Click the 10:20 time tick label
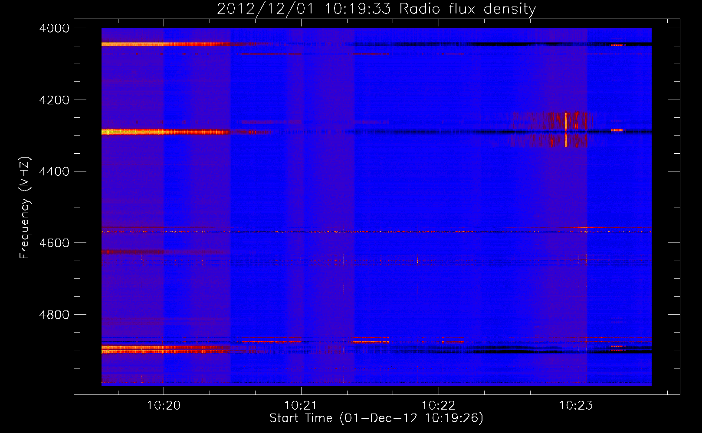 (164, 406)
